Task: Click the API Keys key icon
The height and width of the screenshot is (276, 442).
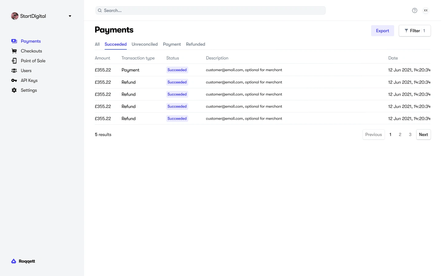Action: pos(14,80)
